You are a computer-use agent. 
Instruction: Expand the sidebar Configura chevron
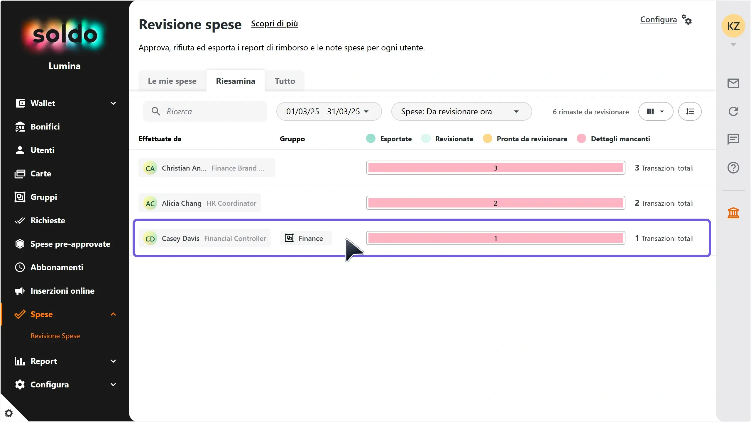[x=113, y=384]
